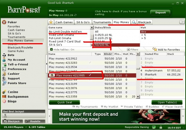Click the eye icon on table 4213985
This screenshot has height=130, width=186.
coord(52,75)
